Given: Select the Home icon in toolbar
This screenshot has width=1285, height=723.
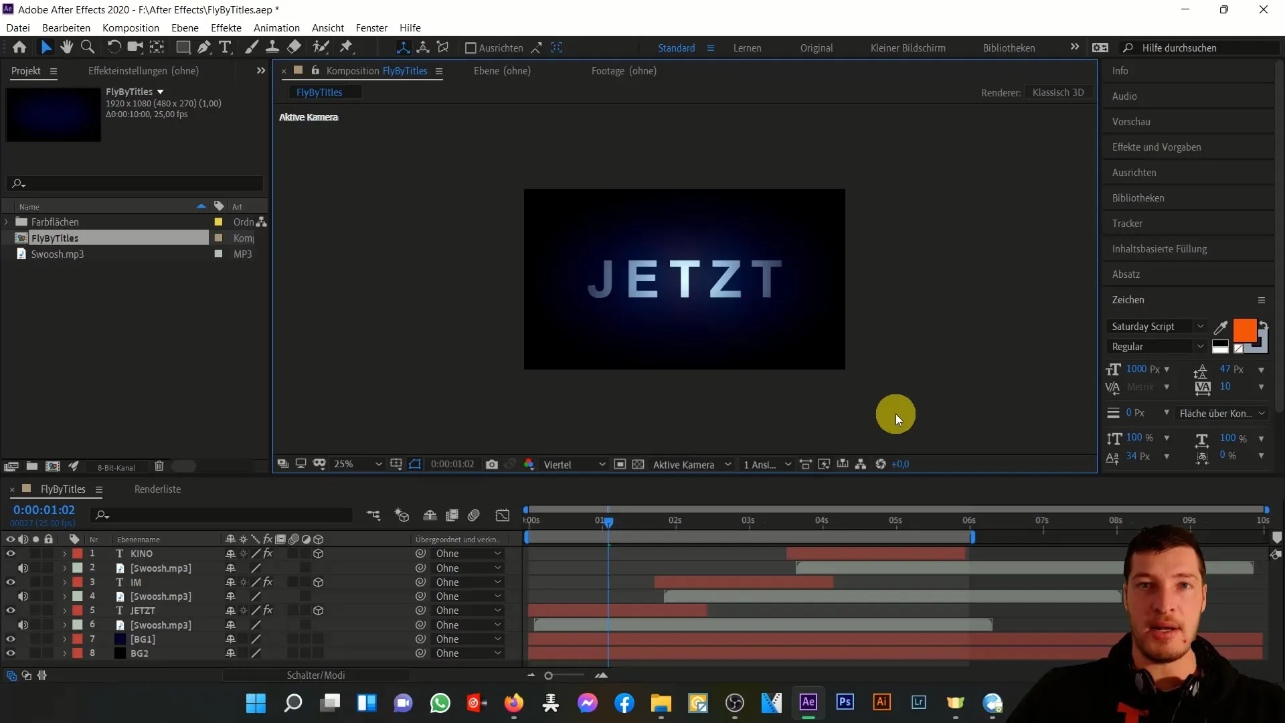Looking at the screenshot, I should point(19,48).
